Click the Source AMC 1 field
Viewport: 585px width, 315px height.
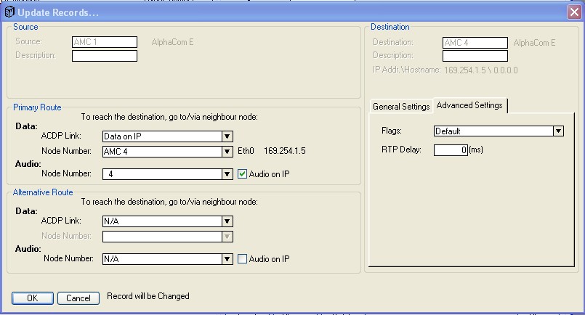[x=105, y=42]
